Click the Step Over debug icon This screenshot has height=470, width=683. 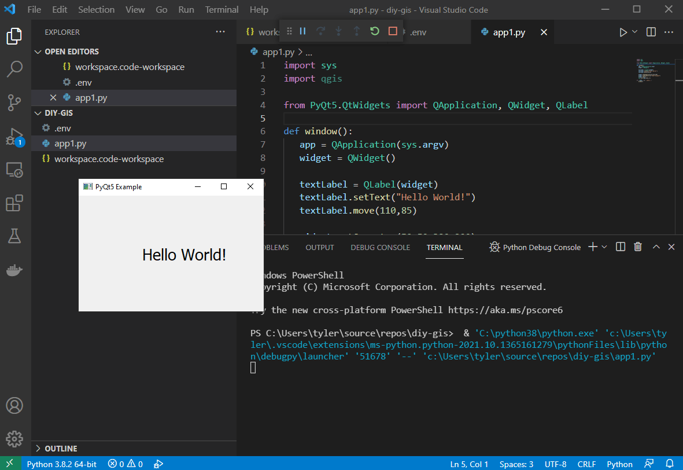[320, 31]
